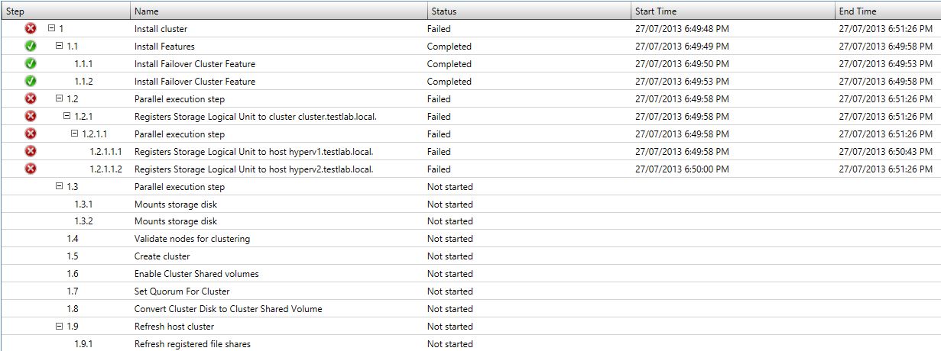Sort by the Status column header
Viewport: 941px width, 351px height.
point(529,11)
